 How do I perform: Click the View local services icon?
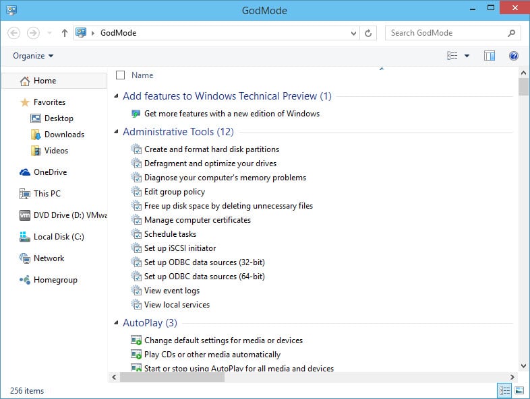click(x=136, y=305)
